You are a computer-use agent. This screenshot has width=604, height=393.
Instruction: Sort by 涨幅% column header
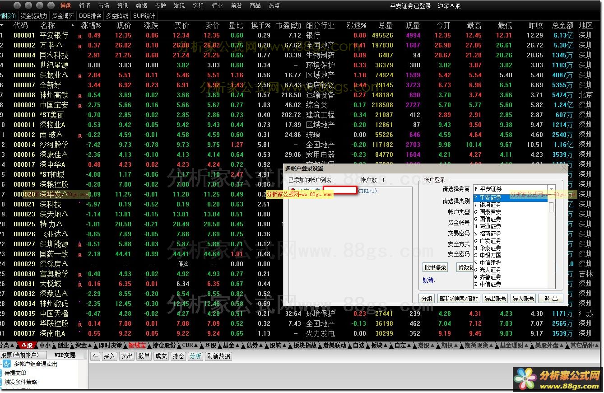click(91, 25)
